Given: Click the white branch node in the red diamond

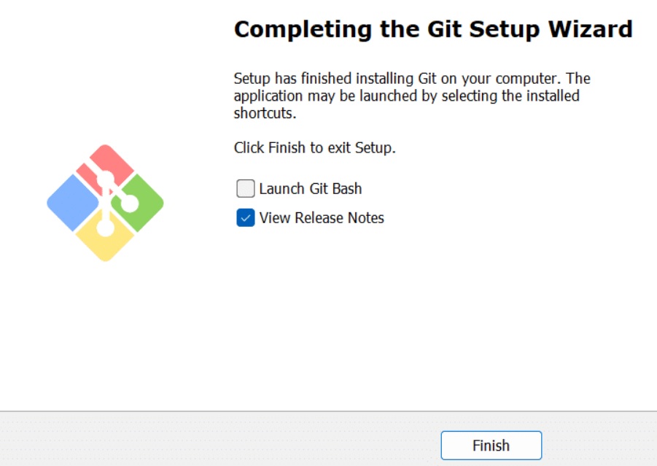Looking at the screenshot, I should point(105,178).
